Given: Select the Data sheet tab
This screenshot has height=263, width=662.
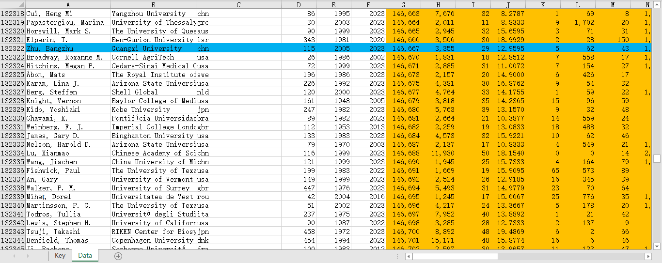Looking at the screenshot, I should pos(85,256).
